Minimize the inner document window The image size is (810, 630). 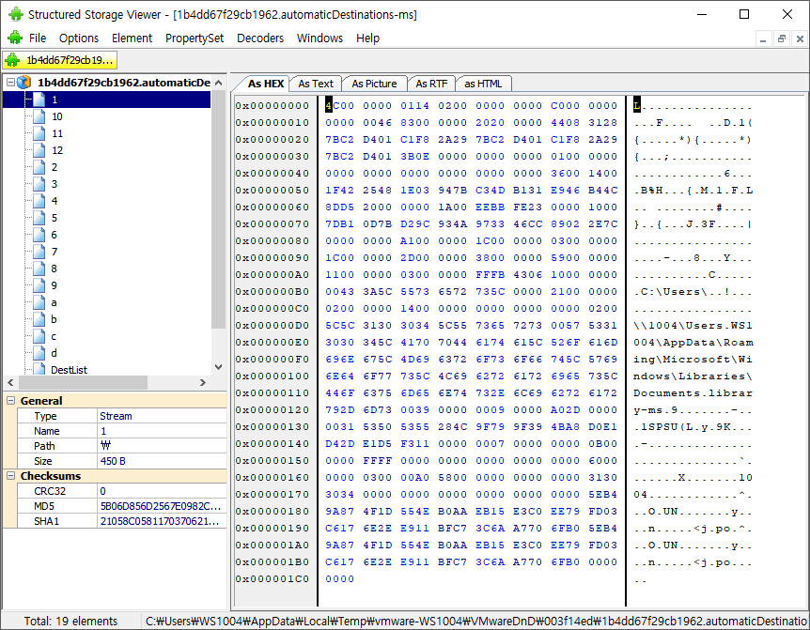[763, 38]
